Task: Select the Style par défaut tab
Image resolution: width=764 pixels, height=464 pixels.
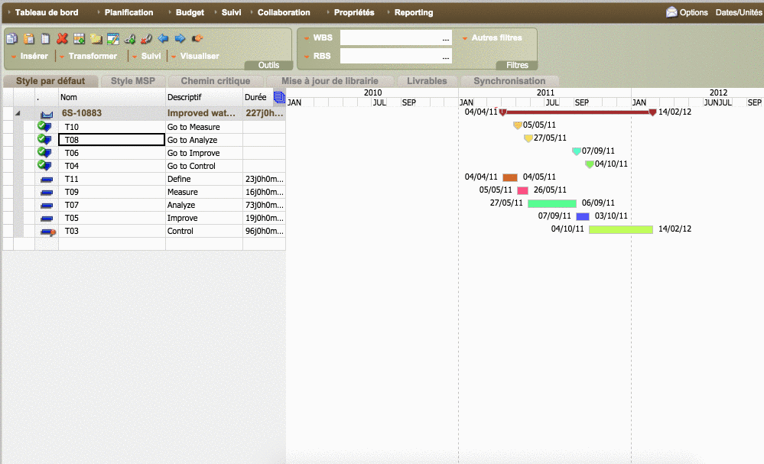Action: click(x=50, y=81)
